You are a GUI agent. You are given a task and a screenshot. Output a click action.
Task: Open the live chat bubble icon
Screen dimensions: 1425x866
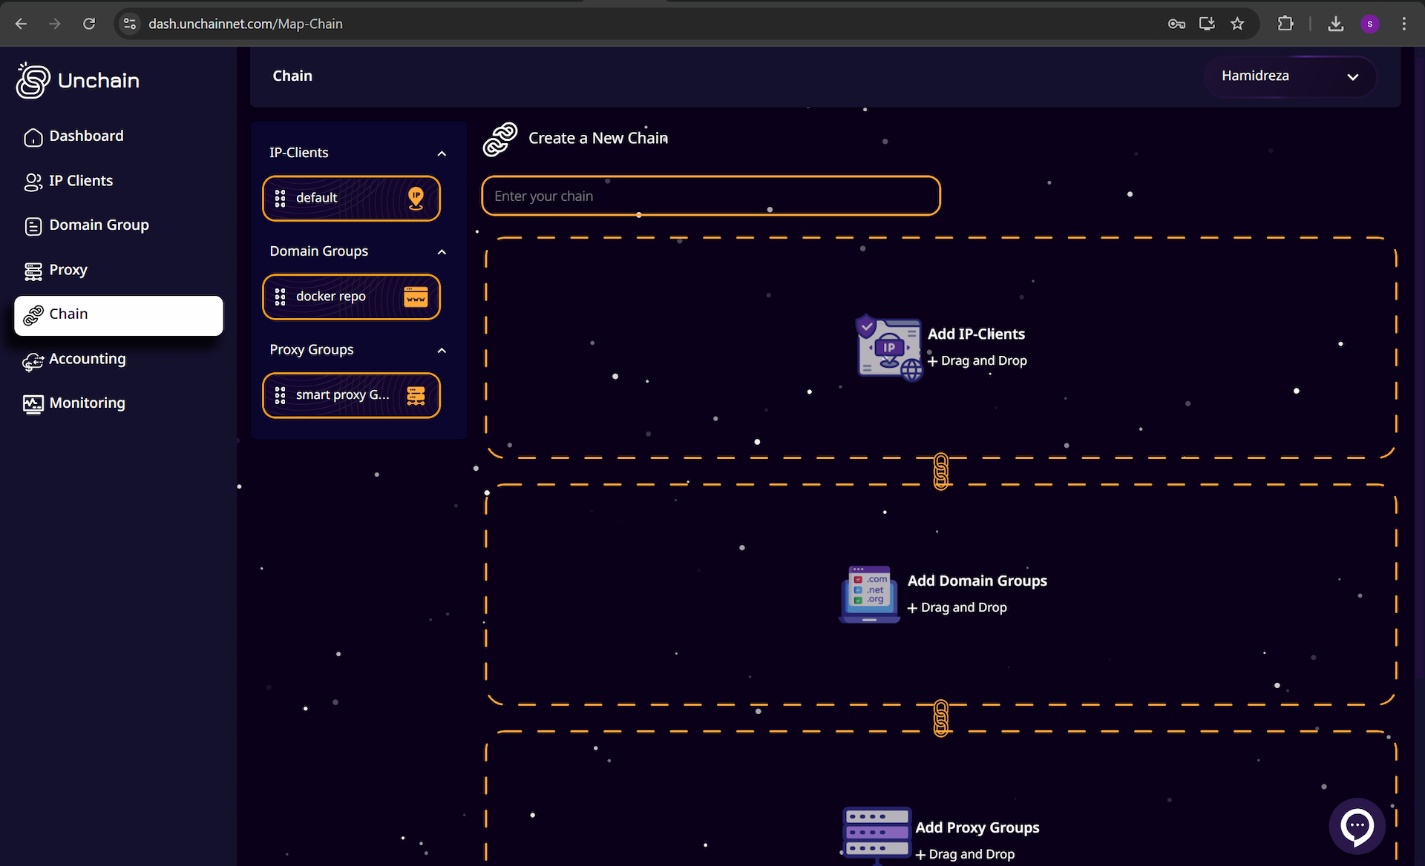click(x=1357, y=825)
